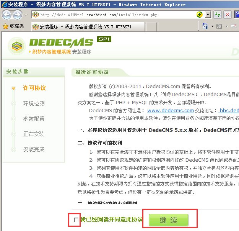239x231 pixels.
Task: Check the 我已经阅读并同意此协议 checkbox
Action: tap(76, 220)
